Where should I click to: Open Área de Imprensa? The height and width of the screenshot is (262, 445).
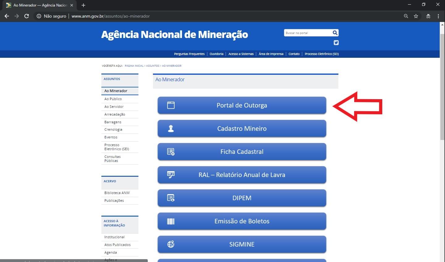pos(271,54)
